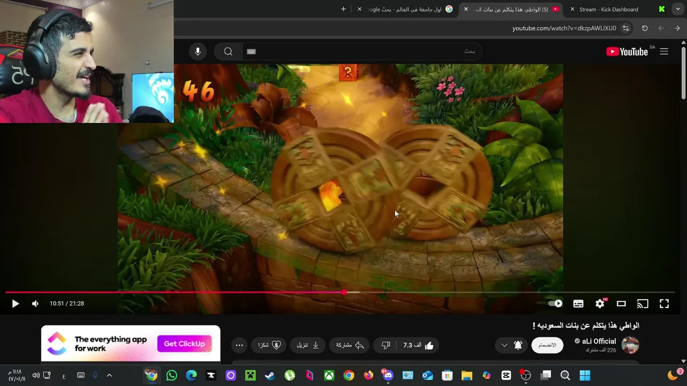Viewport: 687px width, 386px height.
Task: Toggle the autoplay switch in player
Action: pos(556,303)
